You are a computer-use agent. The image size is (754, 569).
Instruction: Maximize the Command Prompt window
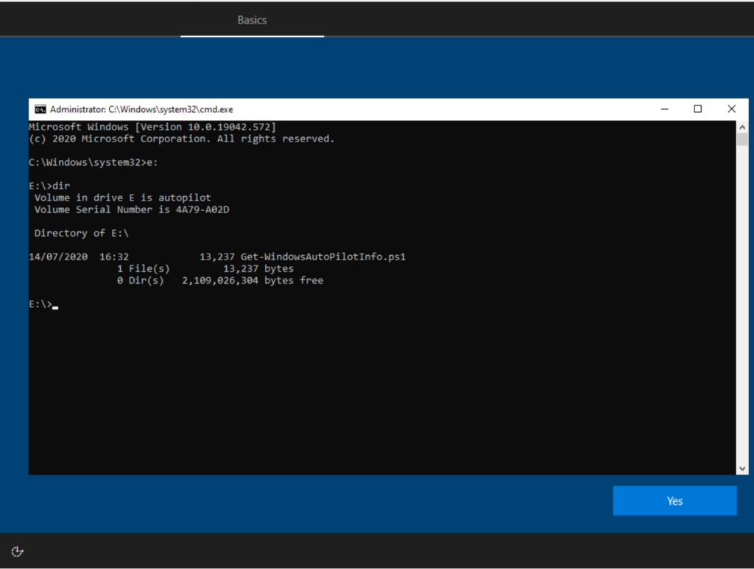697,109
